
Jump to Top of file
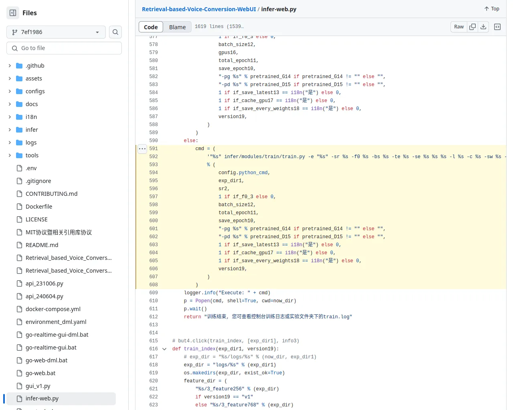point(492,9)
